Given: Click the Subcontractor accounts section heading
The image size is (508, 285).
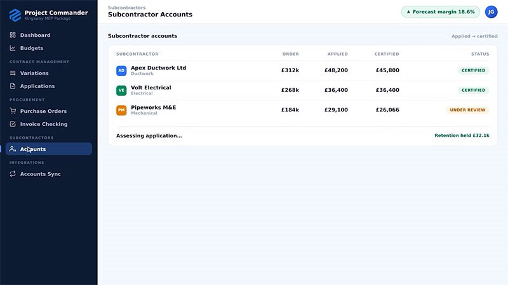Looking at the screenshot, I should pyautogui.click(x=142, y=36).
